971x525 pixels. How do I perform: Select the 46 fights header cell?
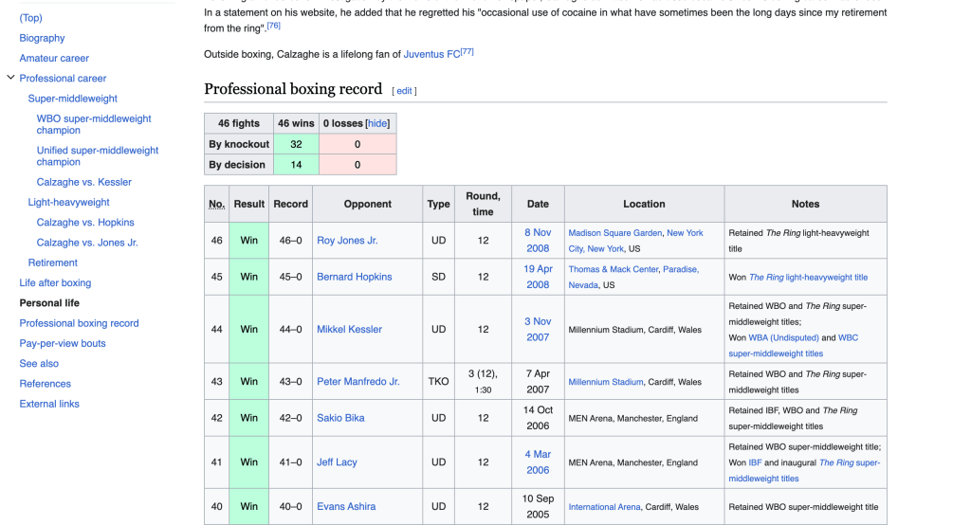pyautogui.click(x=238, y=123)
